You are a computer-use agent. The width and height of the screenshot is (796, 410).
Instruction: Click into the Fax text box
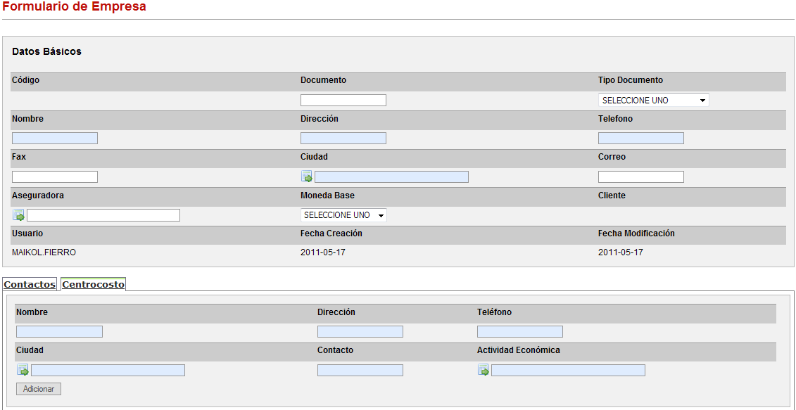click(x=55, y=177)
